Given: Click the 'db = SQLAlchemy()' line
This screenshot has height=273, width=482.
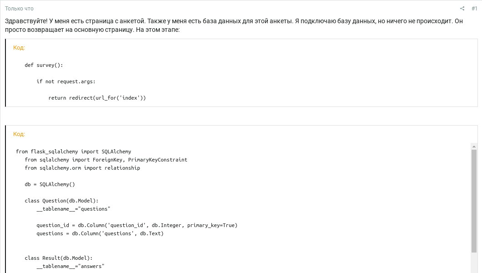Looking at the screenshot, I should click(x=50, y=184).
